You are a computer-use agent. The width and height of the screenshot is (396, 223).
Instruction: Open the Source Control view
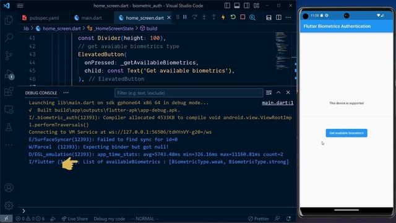(x=9, y=55)
